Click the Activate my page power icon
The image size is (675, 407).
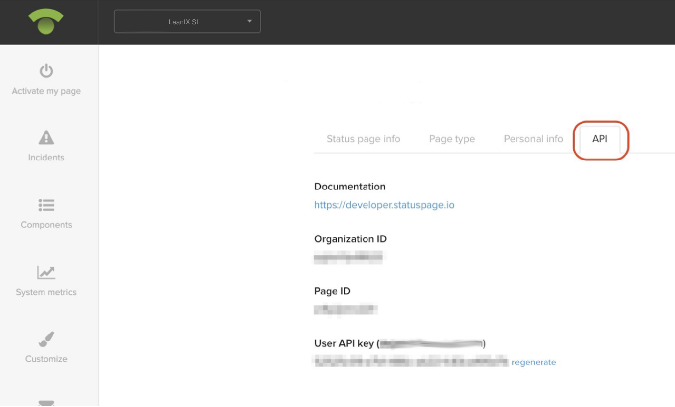(x=46, y=71)
